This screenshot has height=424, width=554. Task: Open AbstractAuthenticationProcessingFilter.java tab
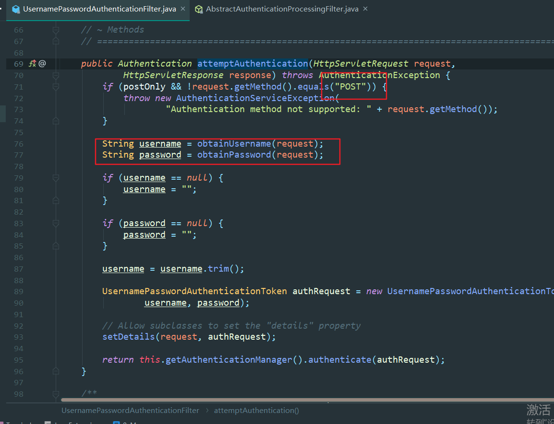click(x=282, y=9)
